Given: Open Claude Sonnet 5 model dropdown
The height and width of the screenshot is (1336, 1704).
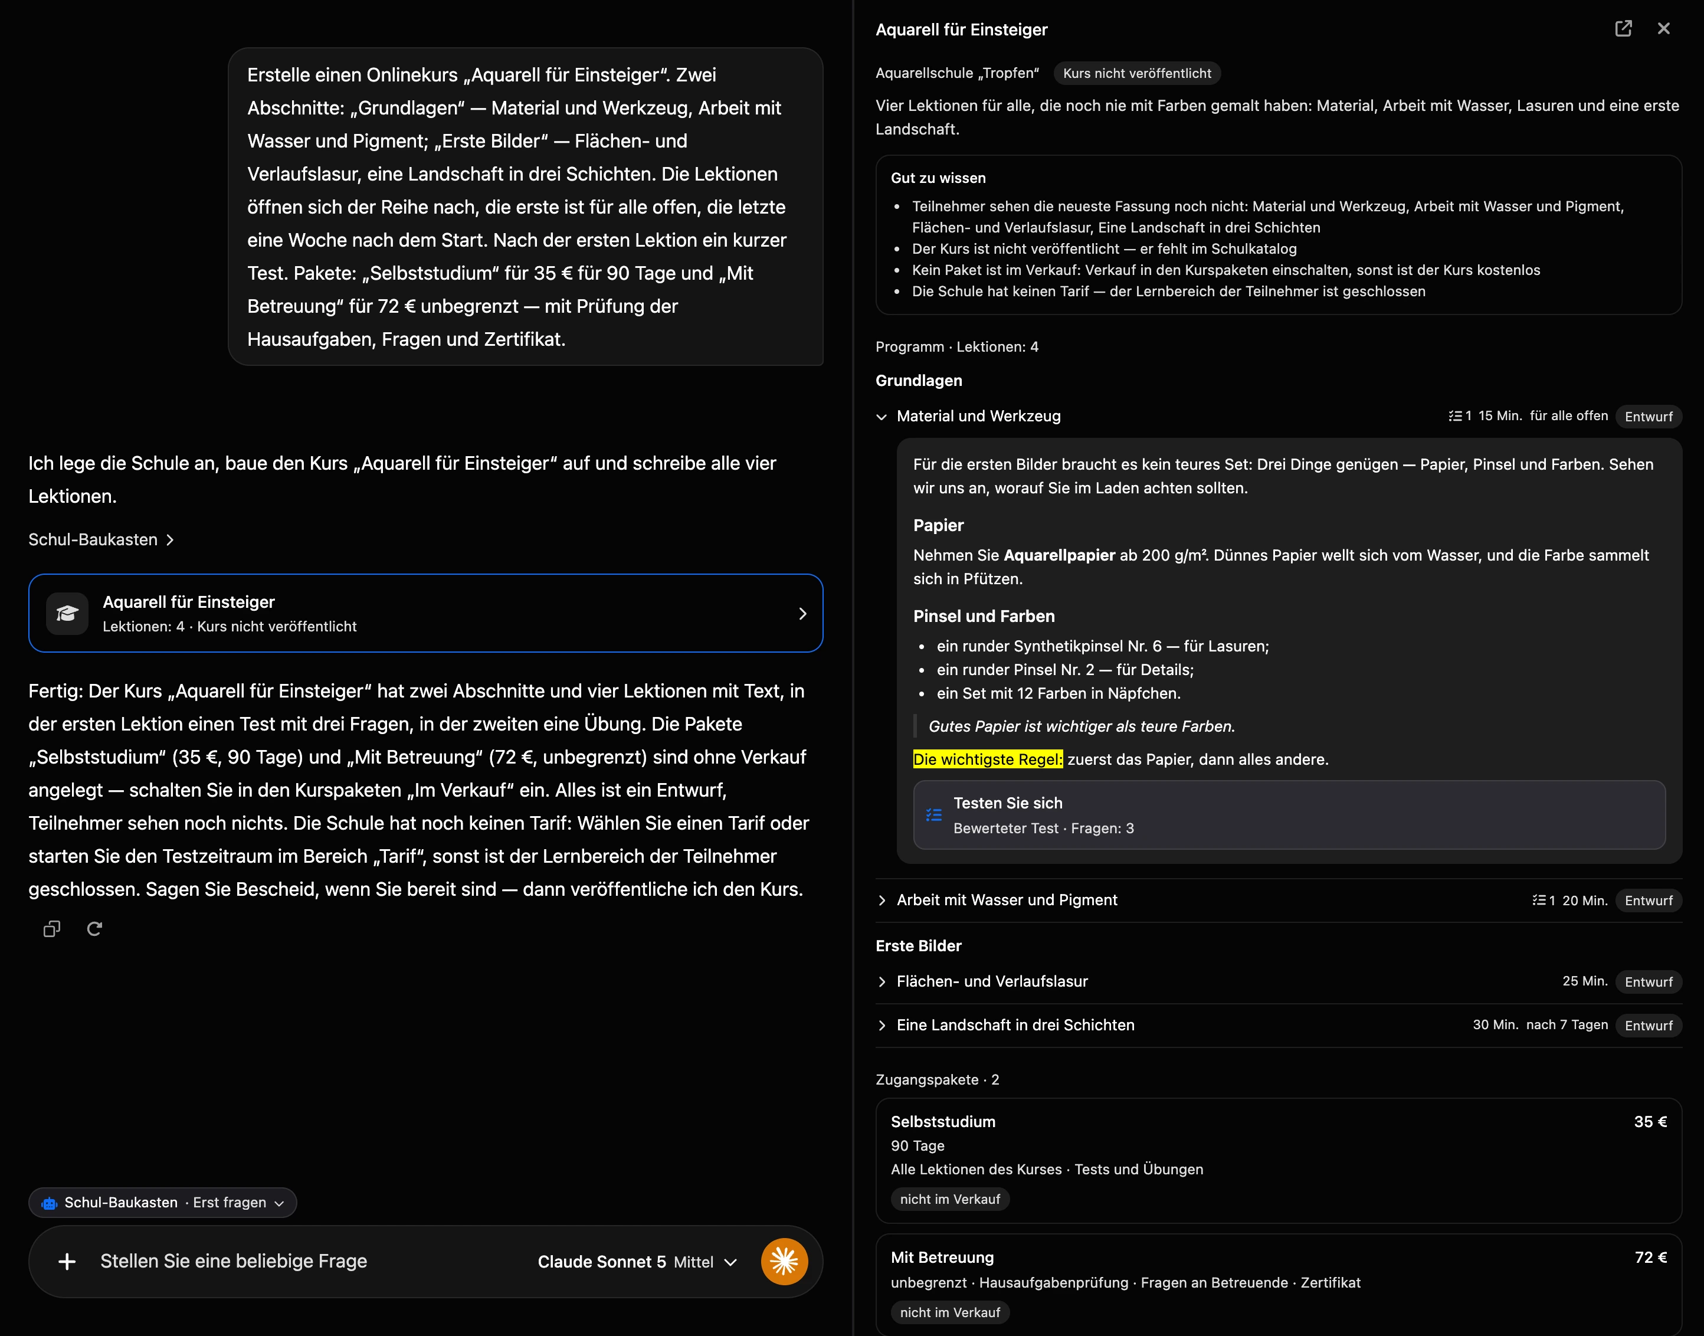Looking at the screenshot, I should (x=637, y=1262).
